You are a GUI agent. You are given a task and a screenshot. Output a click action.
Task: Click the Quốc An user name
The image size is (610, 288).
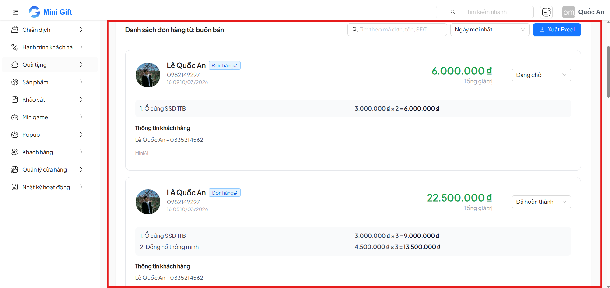point(591,12)
